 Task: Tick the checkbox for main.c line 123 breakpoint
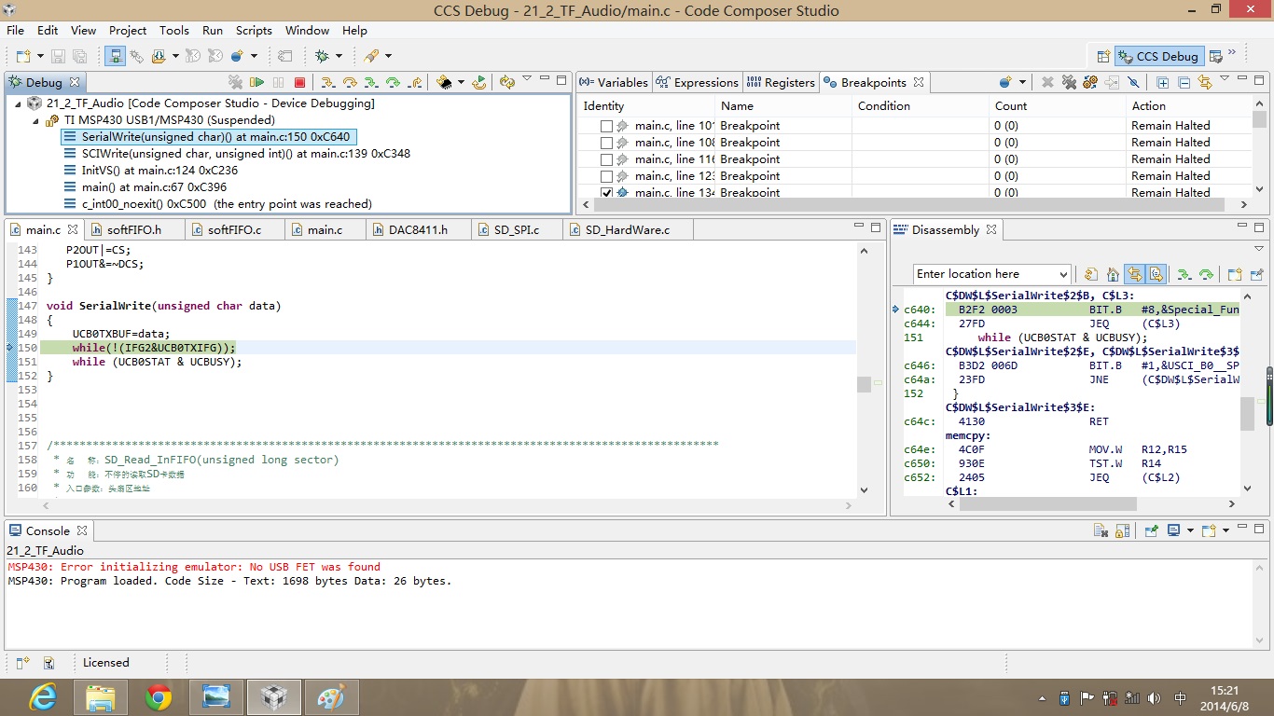click(x=606, y=176)
